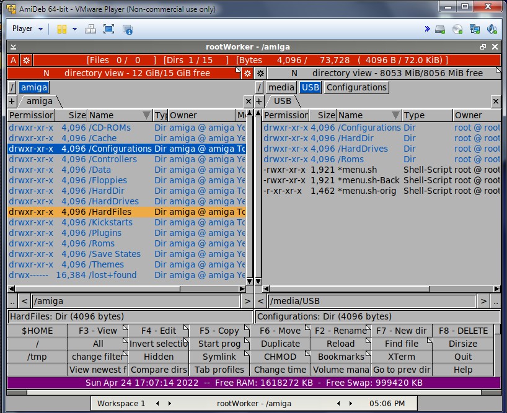Select the amiga tab in left pane

[x=40, y=101]
